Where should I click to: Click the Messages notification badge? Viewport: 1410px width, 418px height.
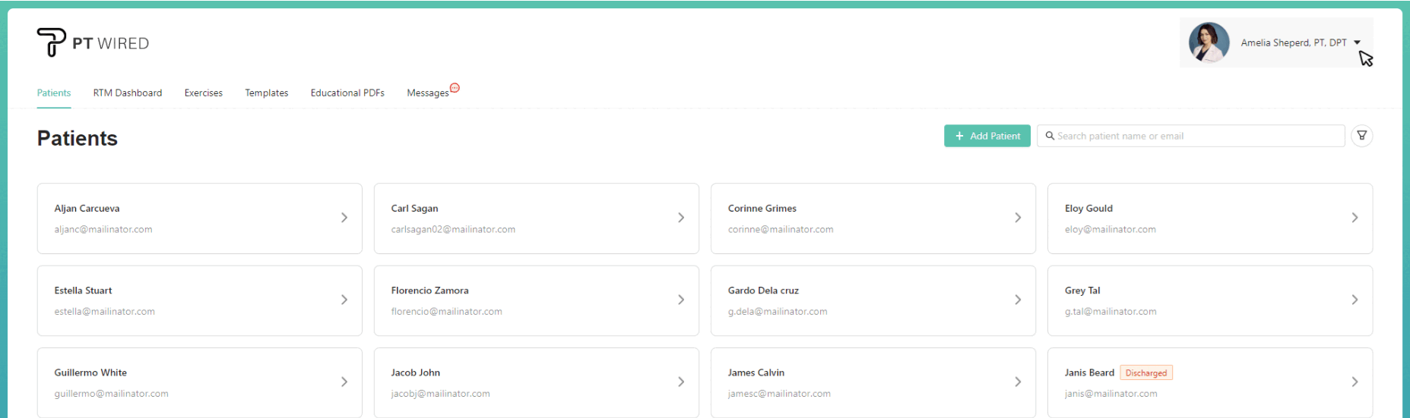455,88
